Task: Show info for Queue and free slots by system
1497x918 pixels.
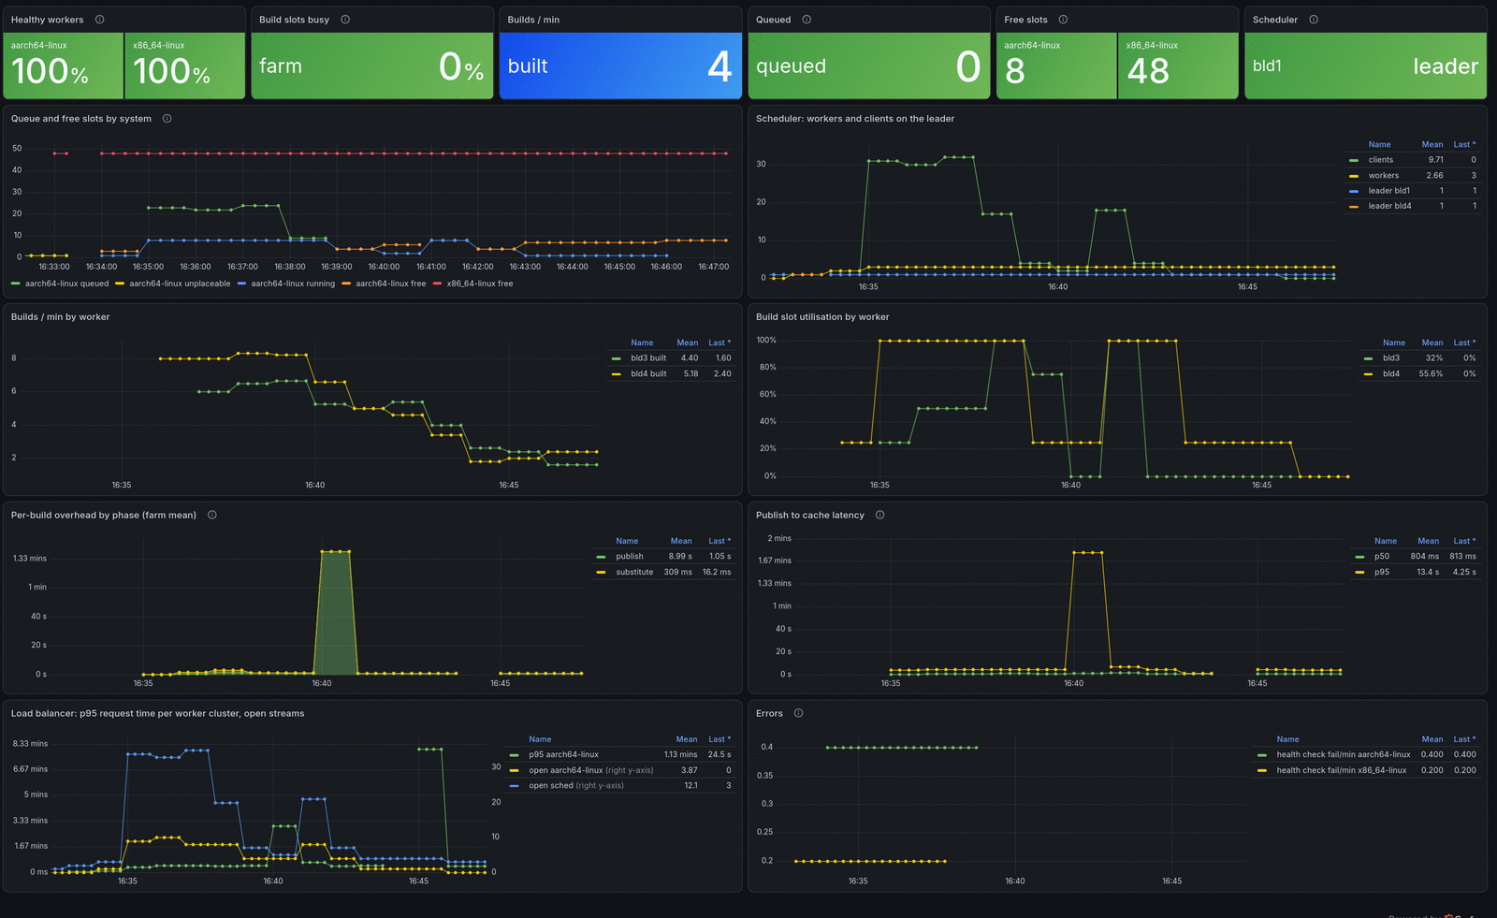Action: point(167,119)
